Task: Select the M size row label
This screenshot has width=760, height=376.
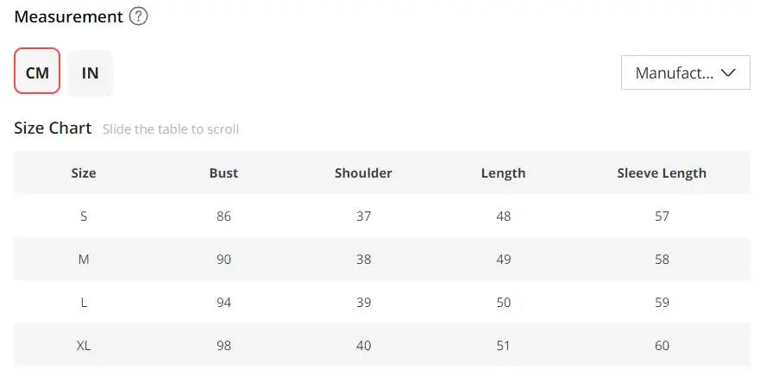Action: click(x=84, y=259)
